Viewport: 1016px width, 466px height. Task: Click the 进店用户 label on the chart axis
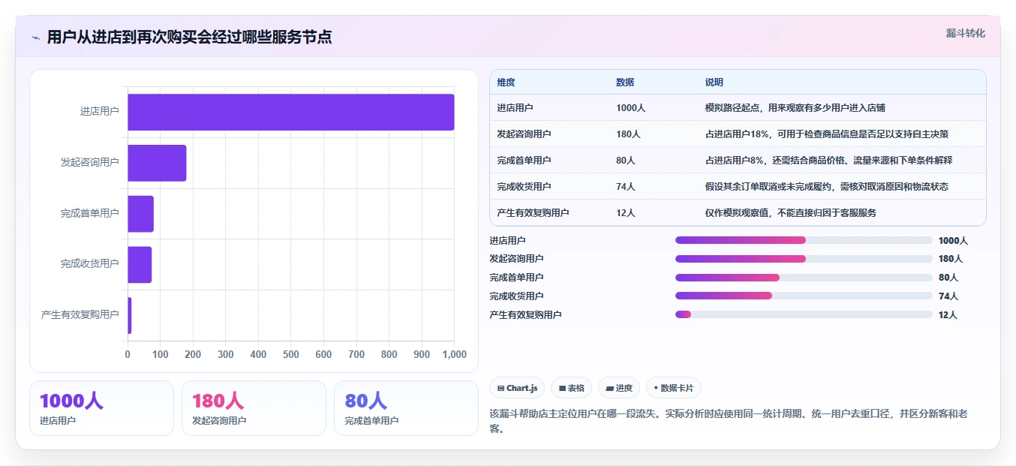(100, 112)
